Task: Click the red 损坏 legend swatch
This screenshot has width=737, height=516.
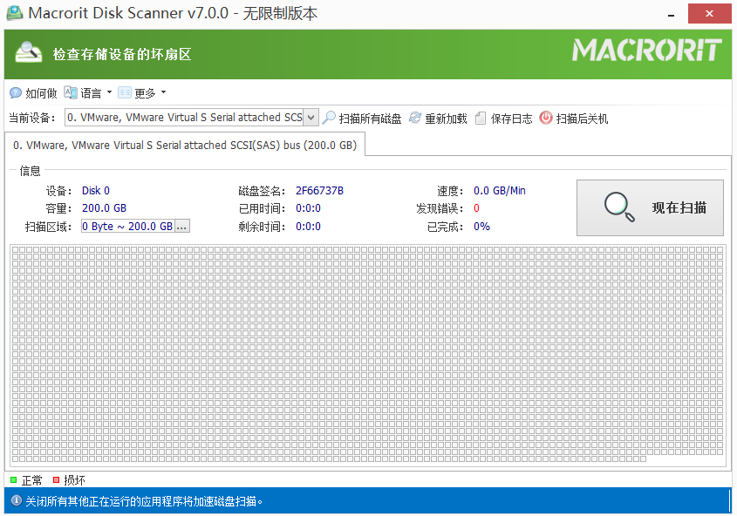Action: [x=56, y=480]
